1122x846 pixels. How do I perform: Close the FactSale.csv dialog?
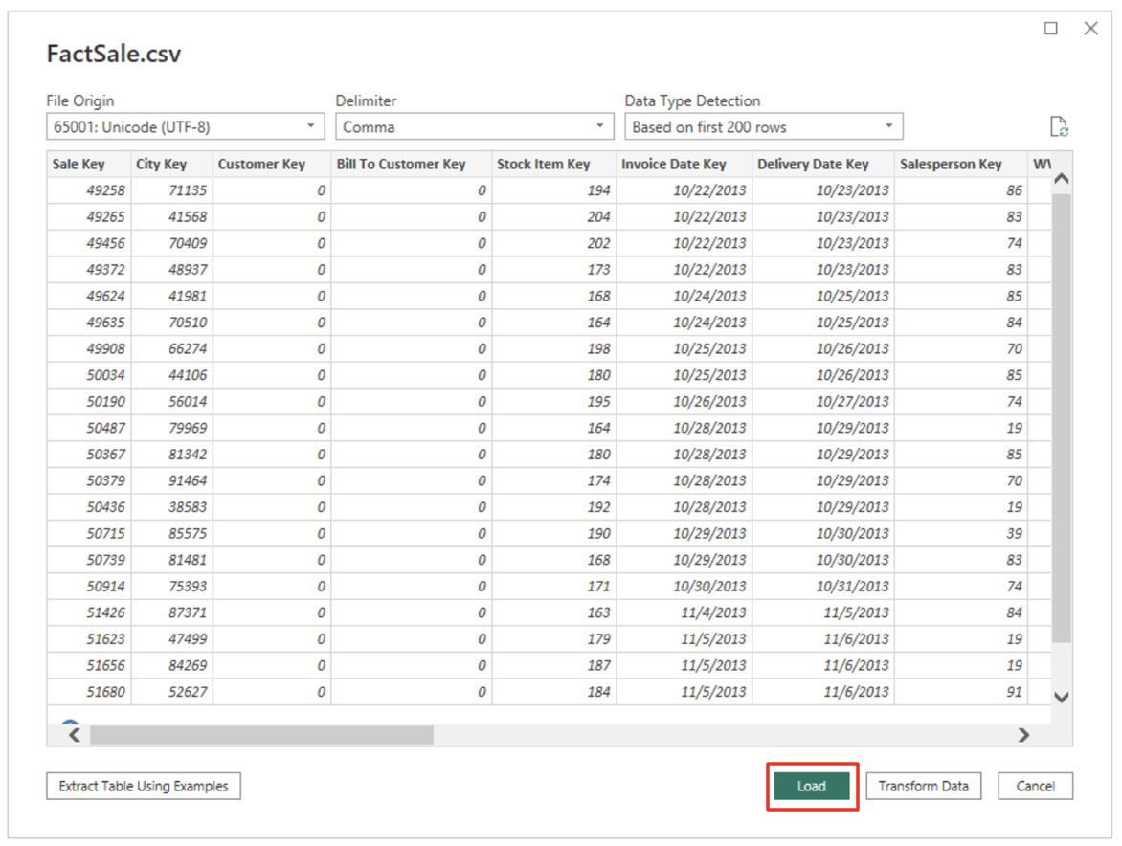point(1090,28)
